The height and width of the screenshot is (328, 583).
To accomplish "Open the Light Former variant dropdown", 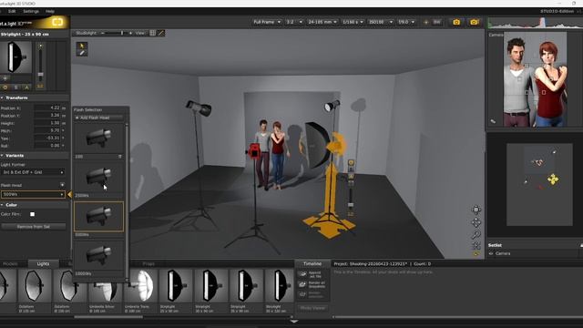I will tap(33, 172).
